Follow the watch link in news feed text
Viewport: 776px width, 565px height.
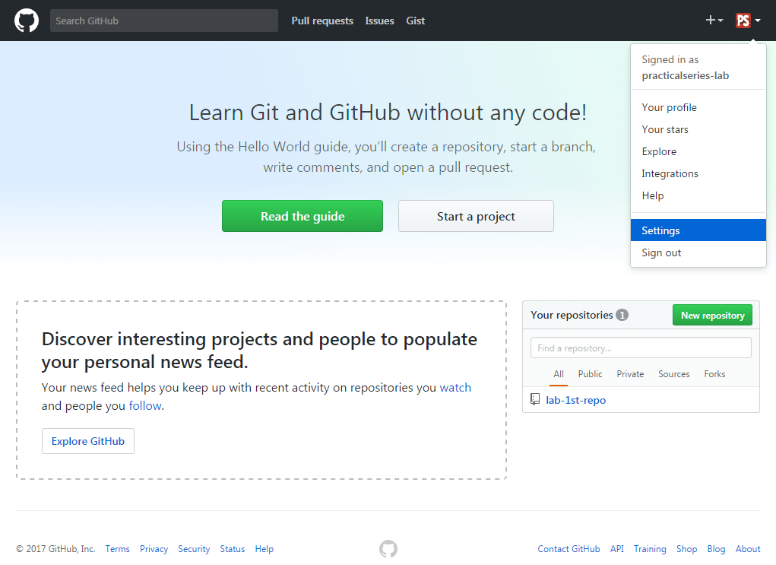click(x=455, y=387)
